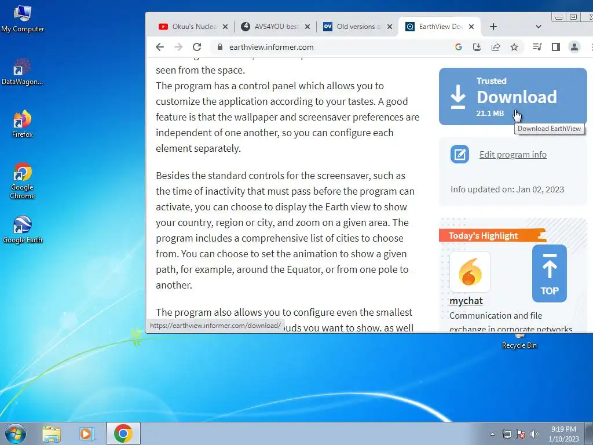Reload the EarthView page
This screenshot has width=593, height=445.
pos(197,47)
